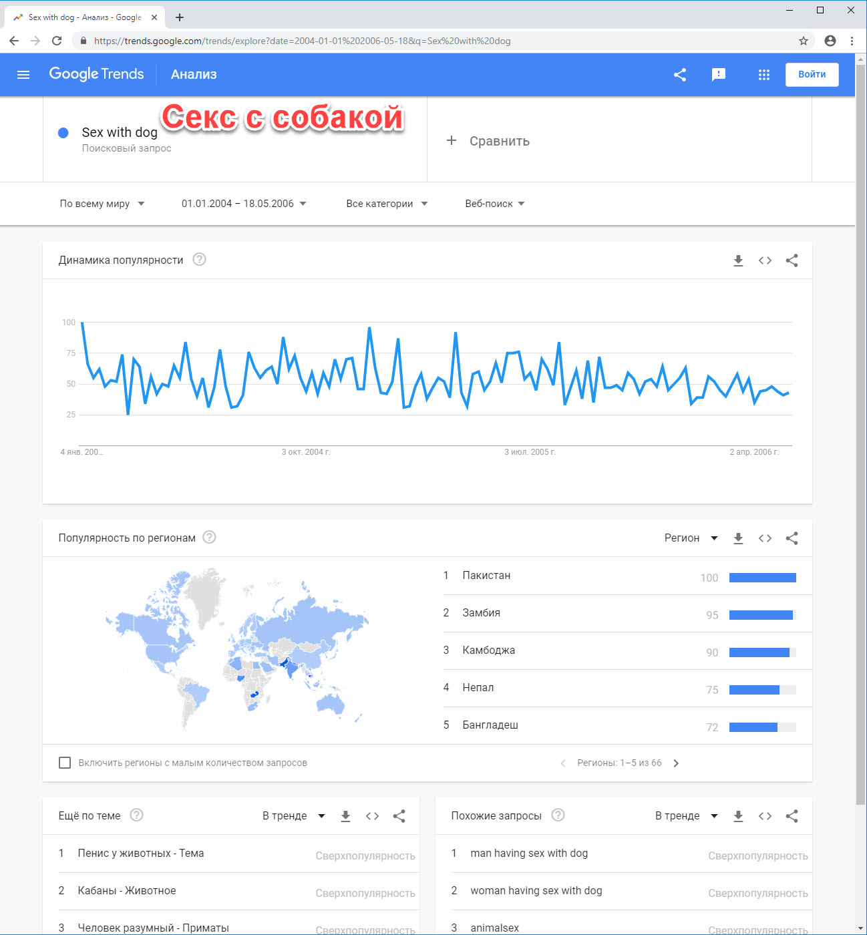Open a new browser tab

pos(180,17)
